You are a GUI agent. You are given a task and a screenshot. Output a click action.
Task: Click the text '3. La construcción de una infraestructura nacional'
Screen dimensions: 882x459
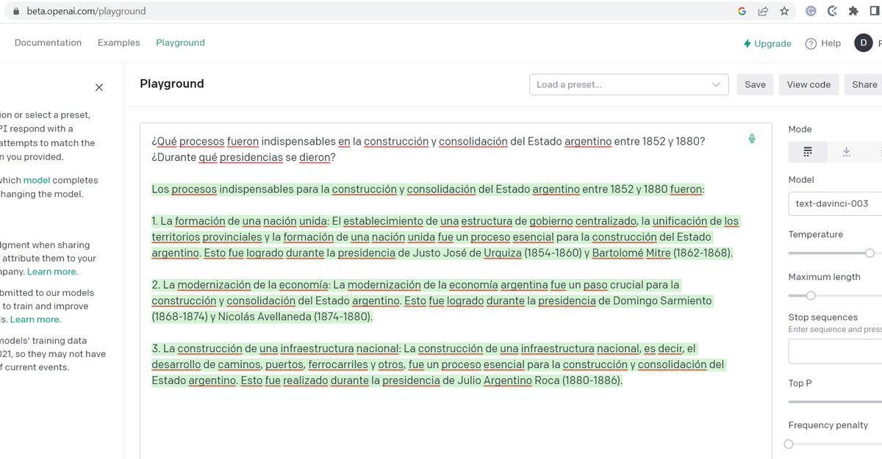(275, 348)
